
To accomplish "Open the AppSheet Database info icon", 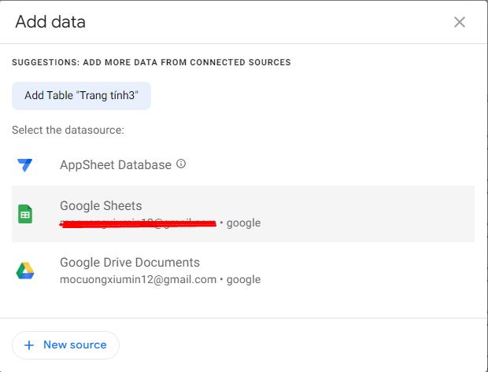I will coord(181,164).
